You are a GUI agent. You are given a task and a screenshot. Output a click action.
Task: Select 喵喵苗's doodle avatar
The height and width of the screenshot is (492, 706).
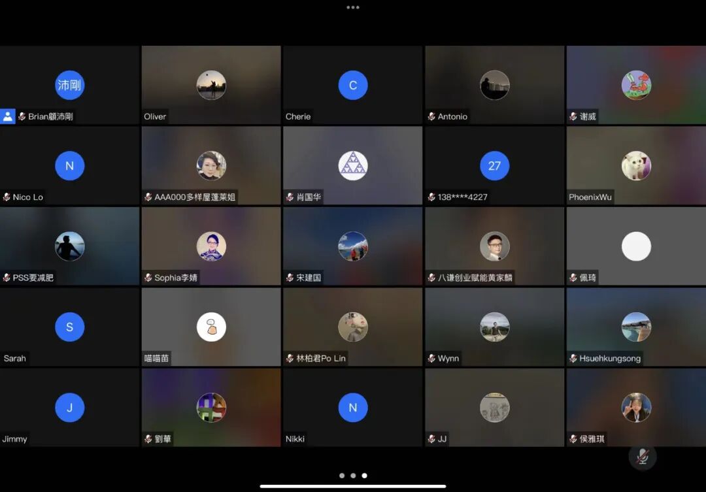[x=211, y=327]
